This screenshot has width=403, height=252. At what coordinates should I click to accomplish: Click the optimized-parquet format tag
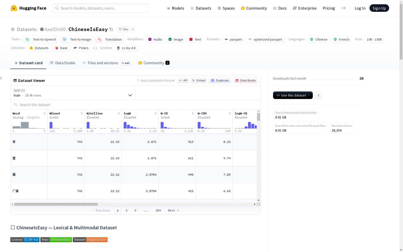[265, 39]
